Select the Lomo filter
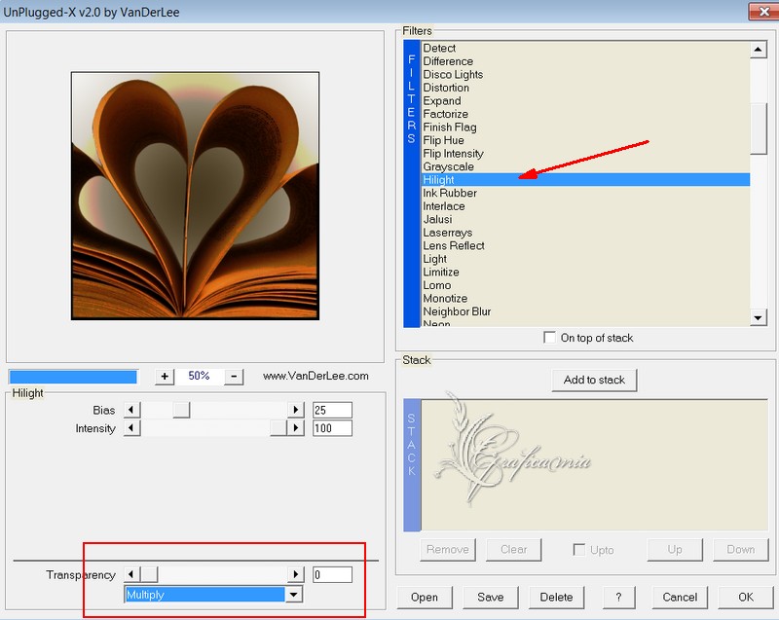779x620 pixels. (x=585, y=285)
